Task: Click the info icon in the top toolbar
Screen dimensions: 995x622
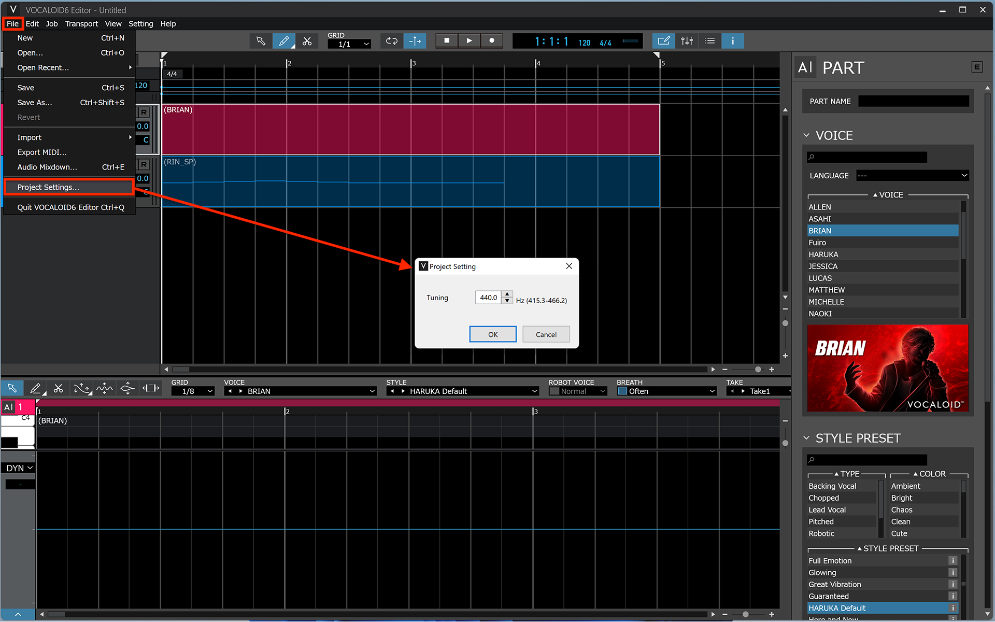Action: [x=733, y=40]
